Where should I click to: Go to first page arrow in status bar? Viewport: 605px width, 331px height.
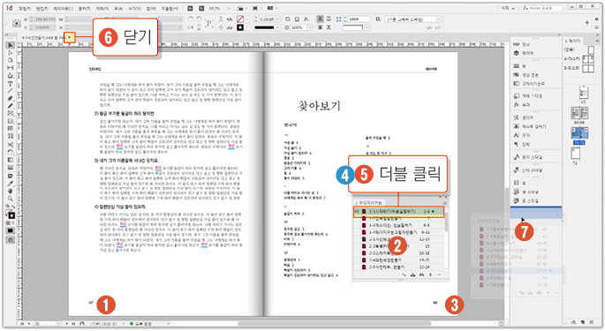pos(22,324)
